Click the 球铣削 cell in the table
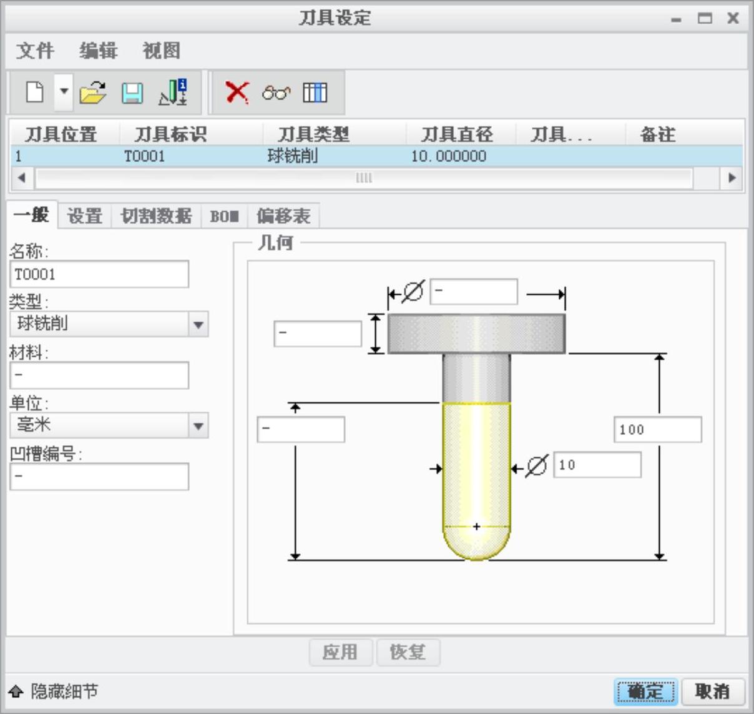Viewport: 754px width, 714px height. coord(292,156)
